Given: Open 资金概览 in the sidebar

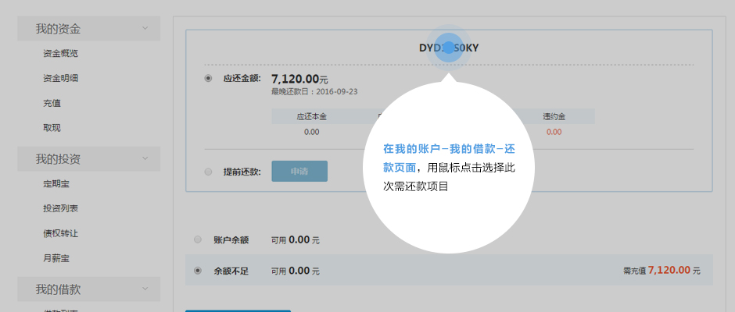Looking at the screenshot, I should point(60,54).
